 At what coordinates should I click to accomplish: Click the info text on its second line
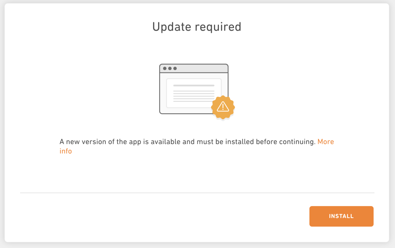[66, 151]
